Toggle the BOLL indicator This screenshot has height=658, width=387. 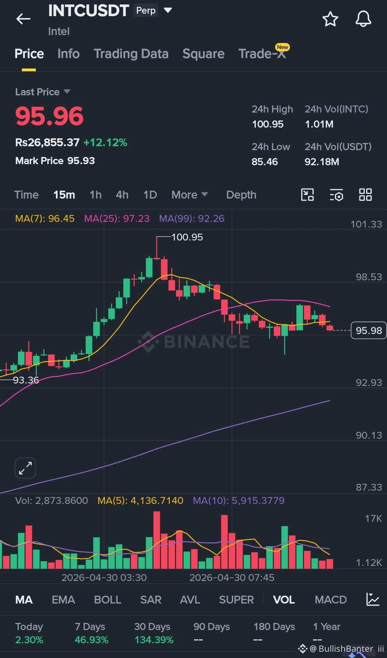(x=107, y=600)
